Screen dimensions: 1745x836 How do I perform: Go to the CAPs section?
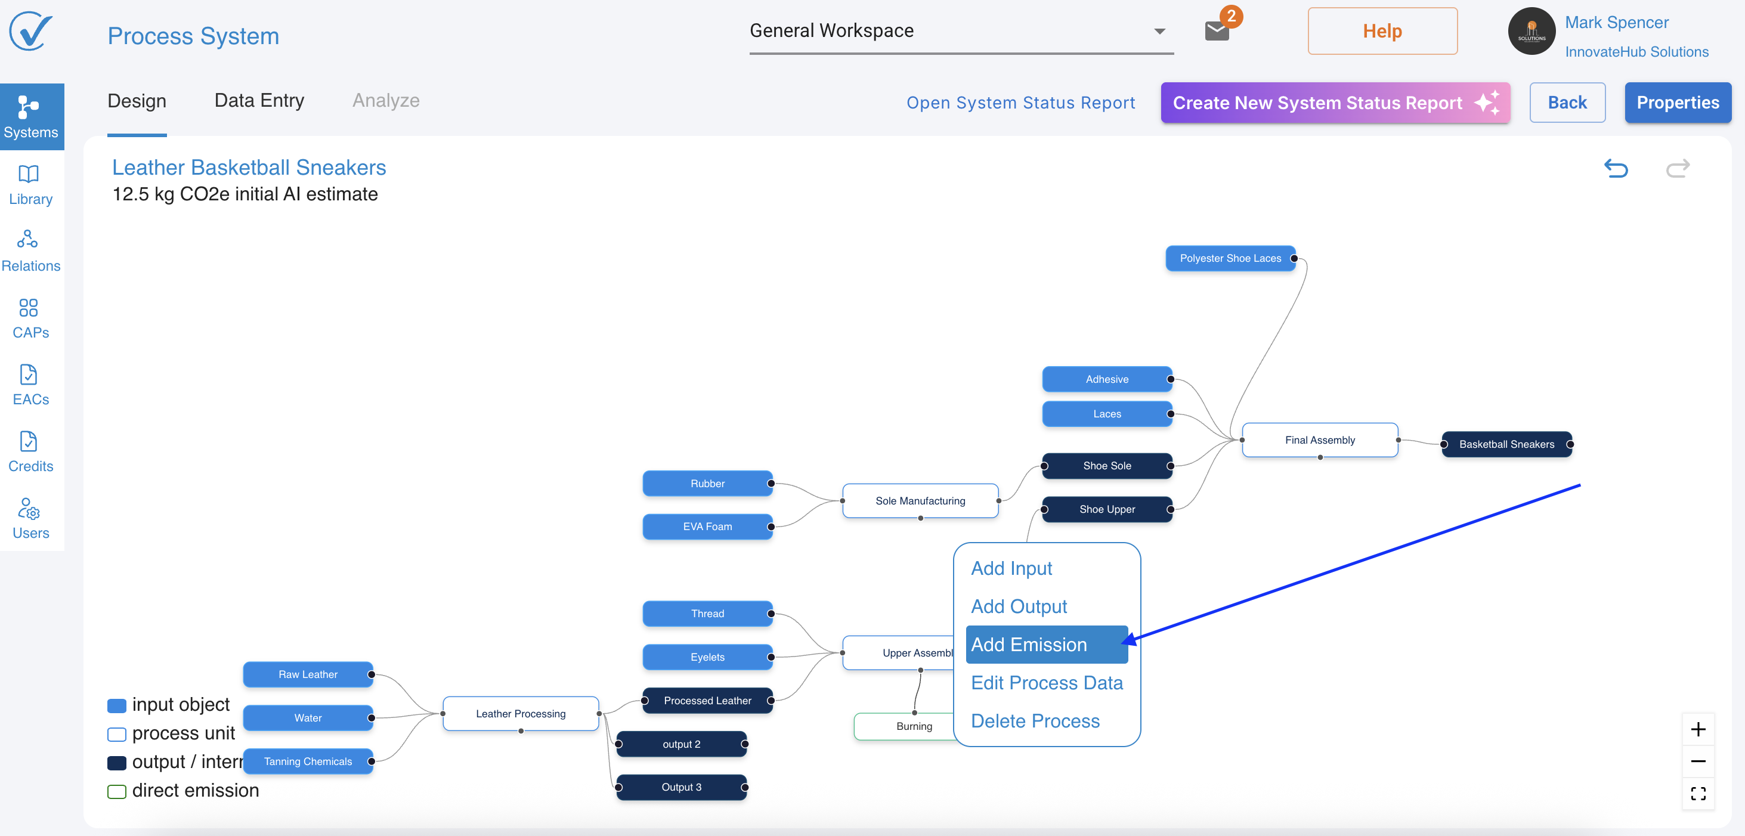(x=29, y=308)
